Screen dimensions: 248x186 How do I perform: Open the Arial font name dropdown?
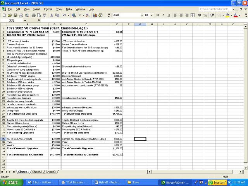coord(141,15)
